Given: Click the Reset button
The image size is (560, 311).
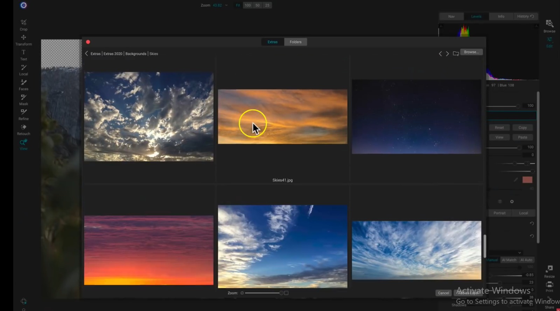Looking at the screenshot, I should [x=499, y=128].
